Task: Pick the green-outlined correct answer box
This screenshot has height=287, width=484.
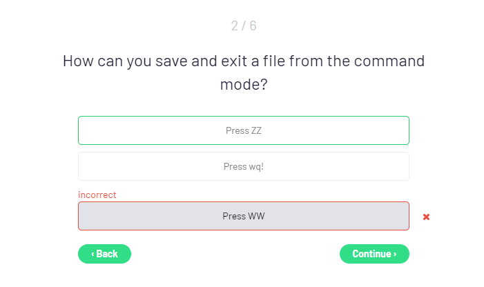Action: click(243, 130)
